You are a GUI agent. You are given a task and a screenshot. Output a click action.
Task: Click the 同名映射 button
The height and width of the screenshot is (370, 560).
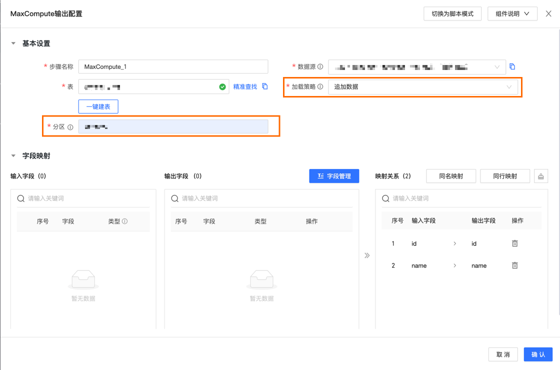coord(451,176)
